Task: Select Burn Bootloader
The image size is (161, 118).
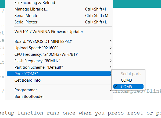Action: [x=59, y=96]
